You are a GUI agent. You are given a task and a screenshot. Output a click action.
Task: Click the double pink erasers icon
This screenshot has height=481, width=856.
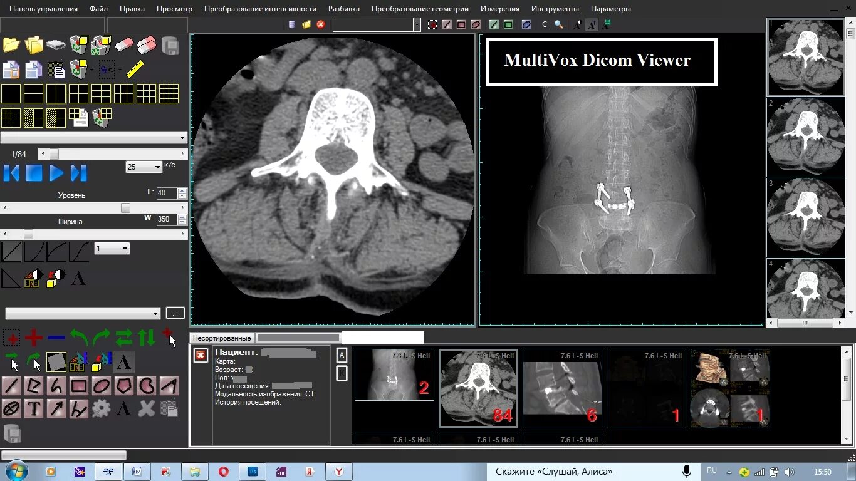[147, 45]
